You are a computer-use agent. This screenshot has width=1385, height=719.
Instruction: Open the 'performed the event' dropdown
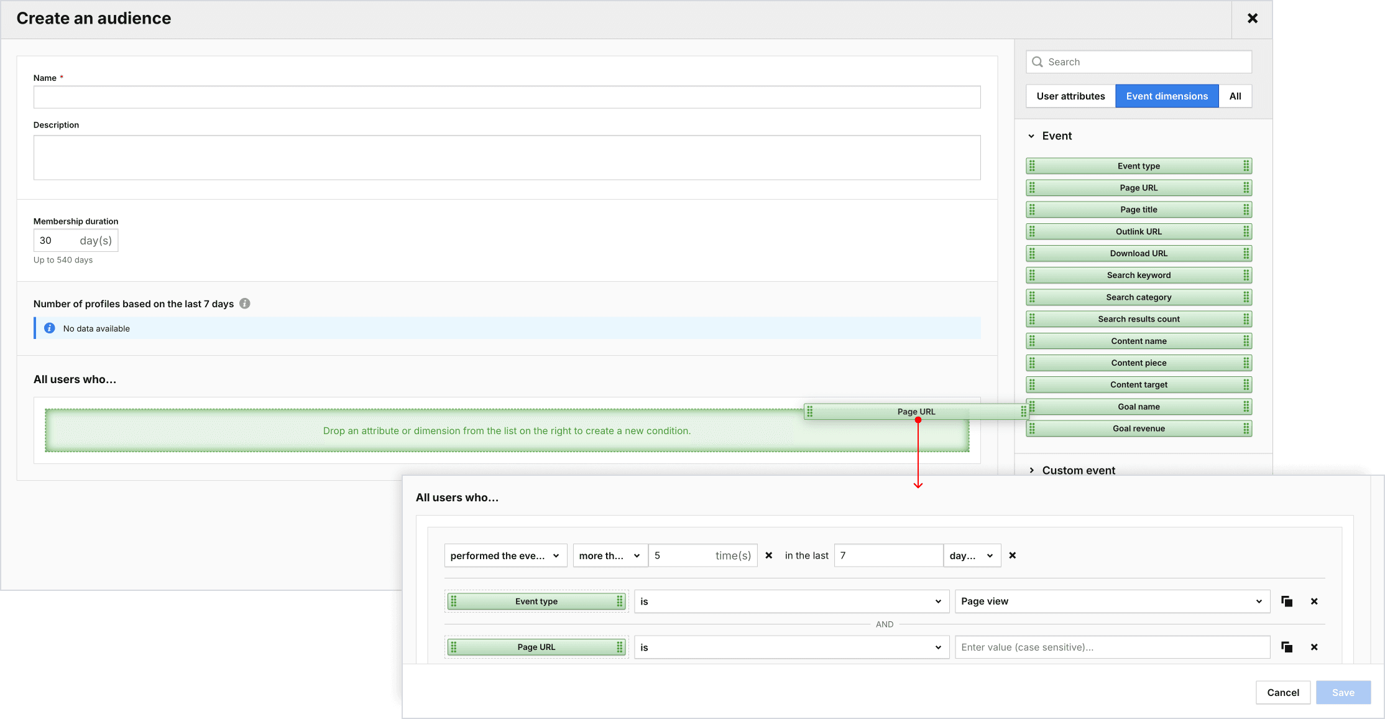505,555
